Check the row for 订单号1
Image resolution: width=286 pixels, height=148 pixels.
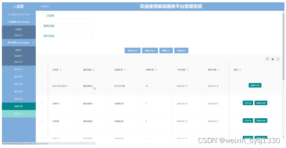(x=41, y=103)
